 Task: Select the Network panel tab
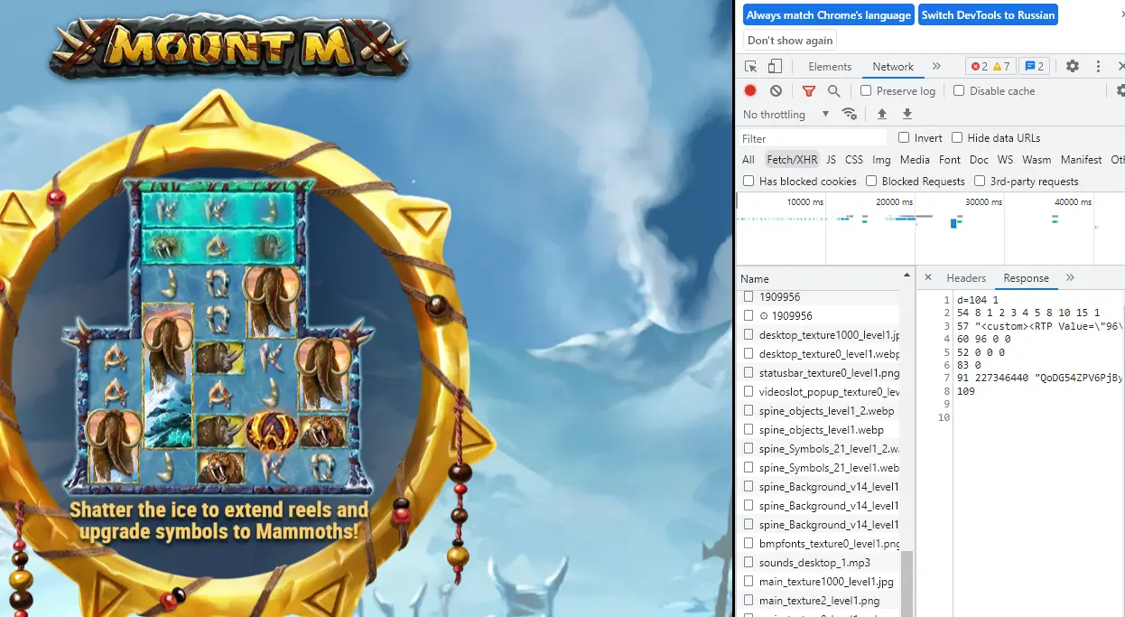point(893,67)
